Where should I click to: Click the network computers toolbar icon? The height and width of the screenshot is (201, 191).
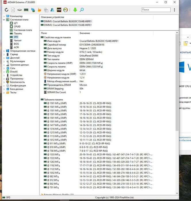click(x=33, y=10)
